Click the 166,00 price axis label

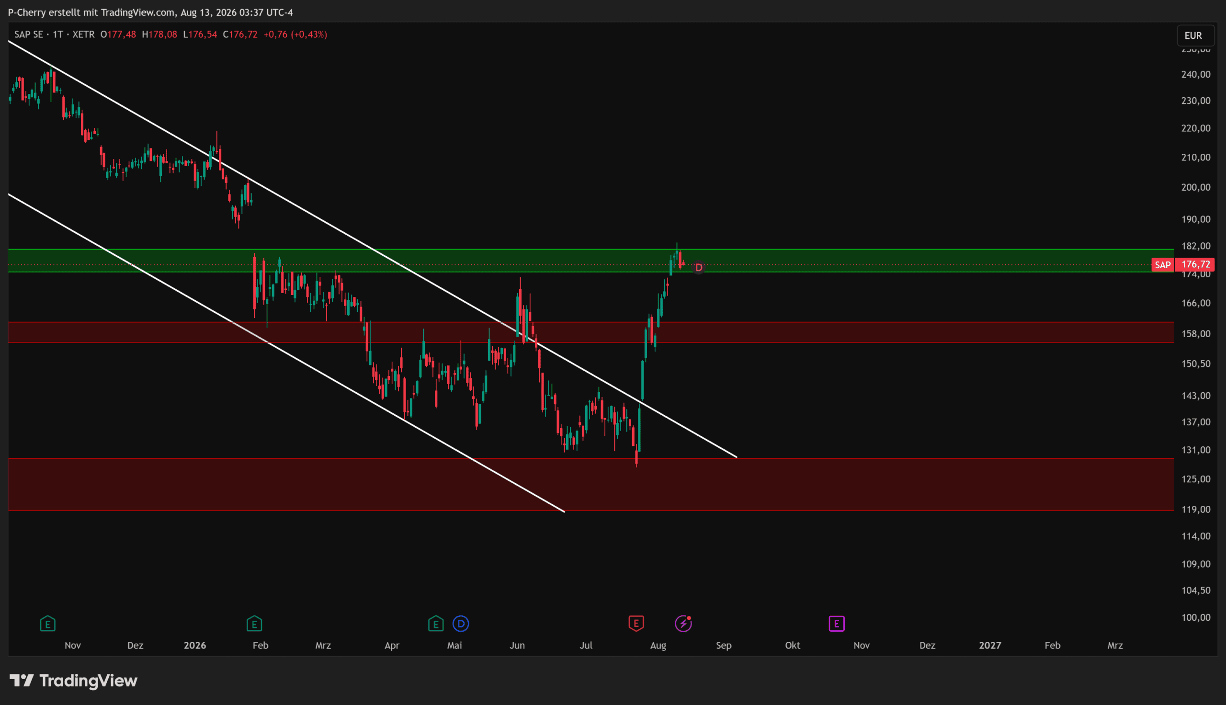pyautogui.click(x=1195, y=303)
